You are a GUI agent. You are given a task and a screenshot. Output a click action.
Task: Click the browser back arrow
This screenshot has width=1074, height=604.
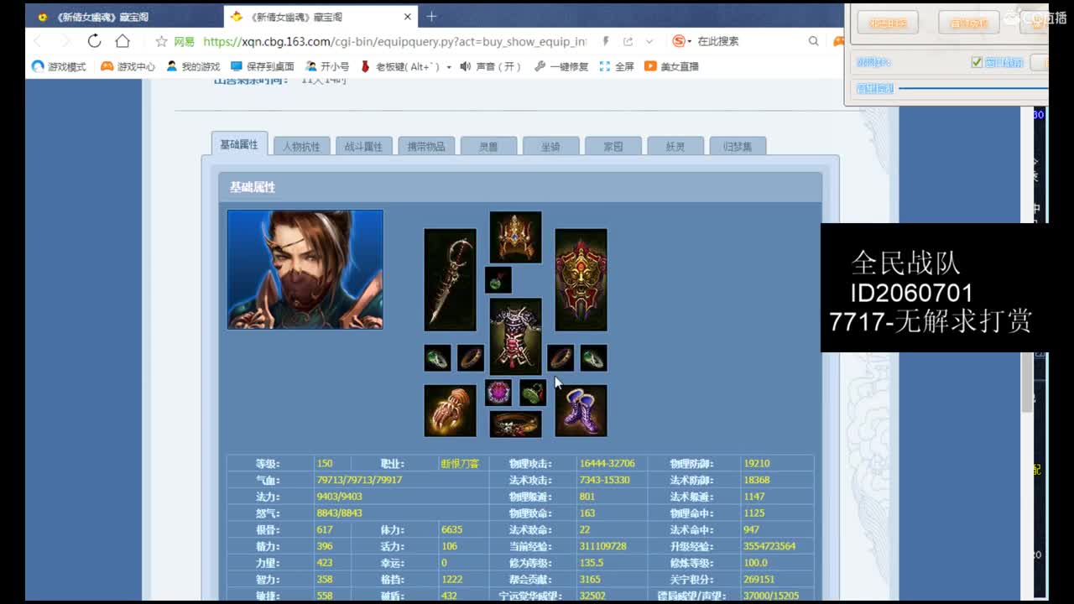[x=38, y=41]
